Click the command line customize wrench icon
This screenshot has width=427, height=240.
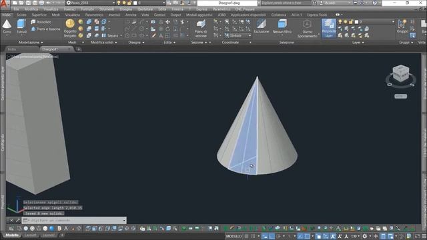click(18, 220)
